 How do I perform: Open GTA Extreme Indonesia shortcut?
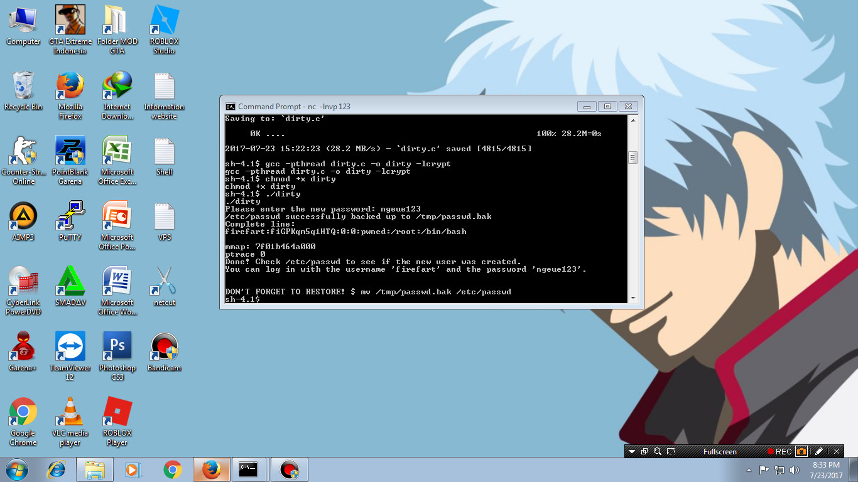point(70,29)
